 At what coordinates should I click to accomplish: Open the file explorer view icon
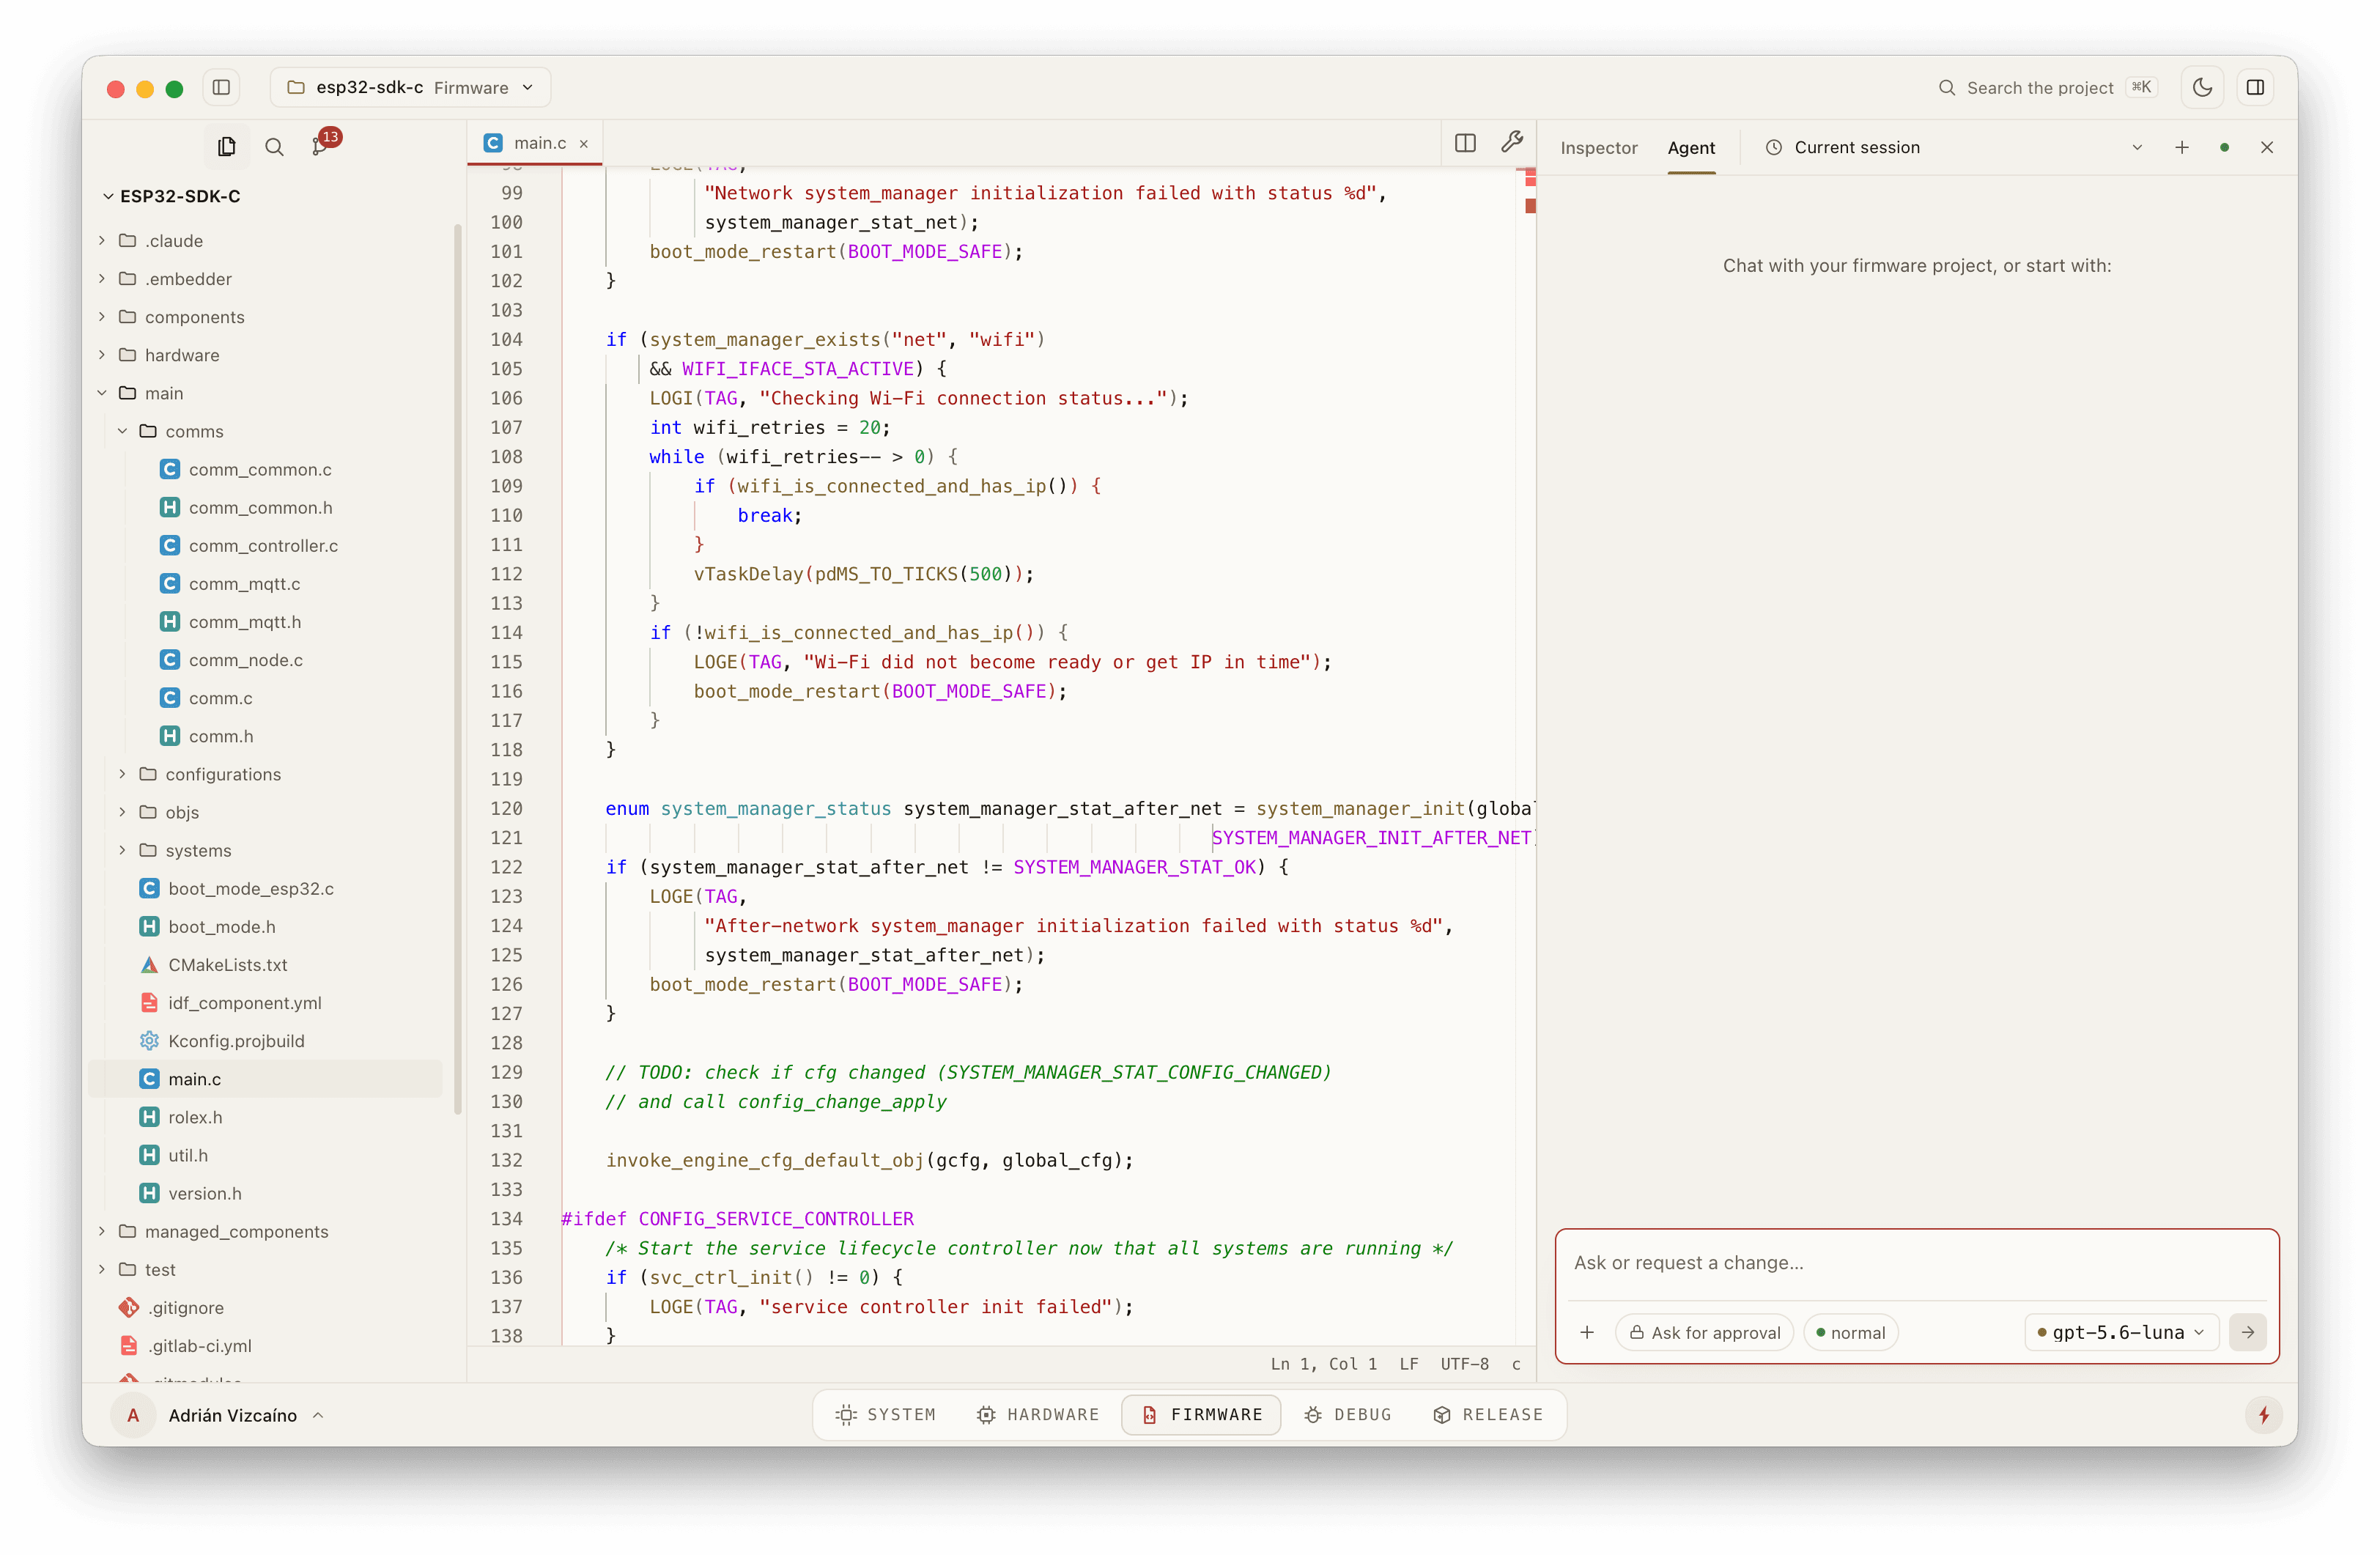point(227,147)
